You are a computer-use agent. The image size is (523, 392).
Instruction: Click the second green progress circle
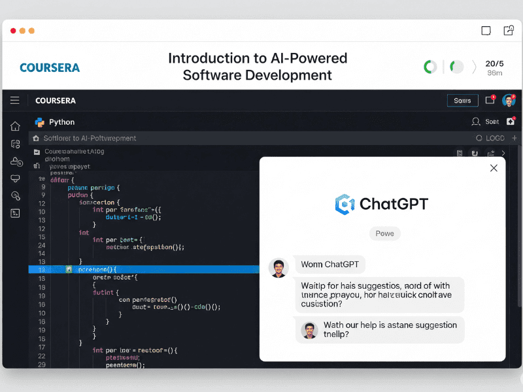(x=456, y=67)
